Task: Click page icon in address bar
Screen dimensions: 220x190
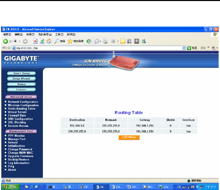Action: 14,48
